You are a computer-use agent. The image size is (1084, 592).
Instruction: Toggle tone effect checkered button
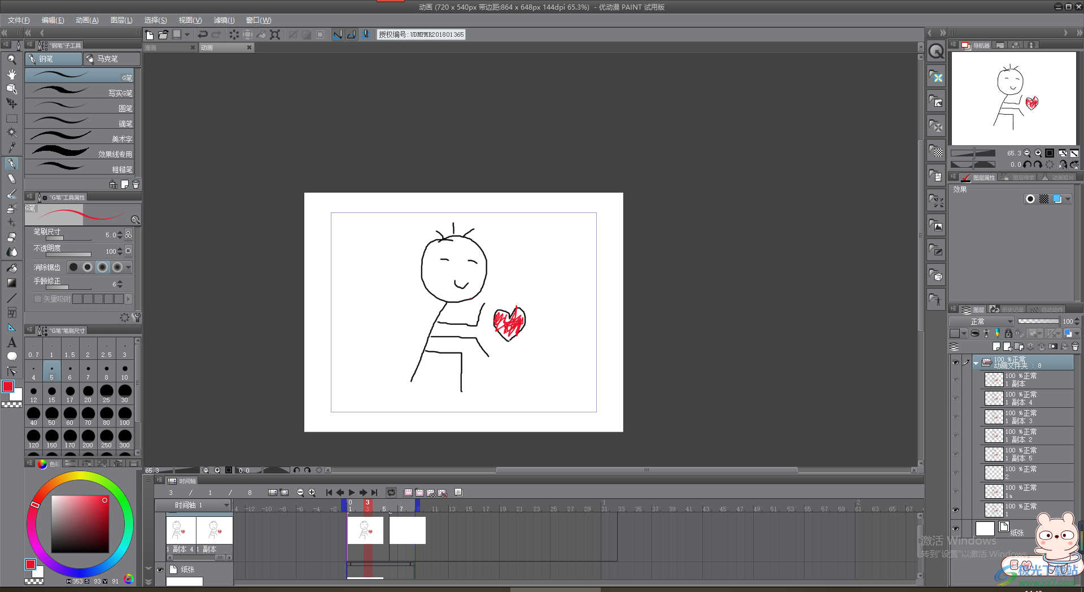point(1044,199)
